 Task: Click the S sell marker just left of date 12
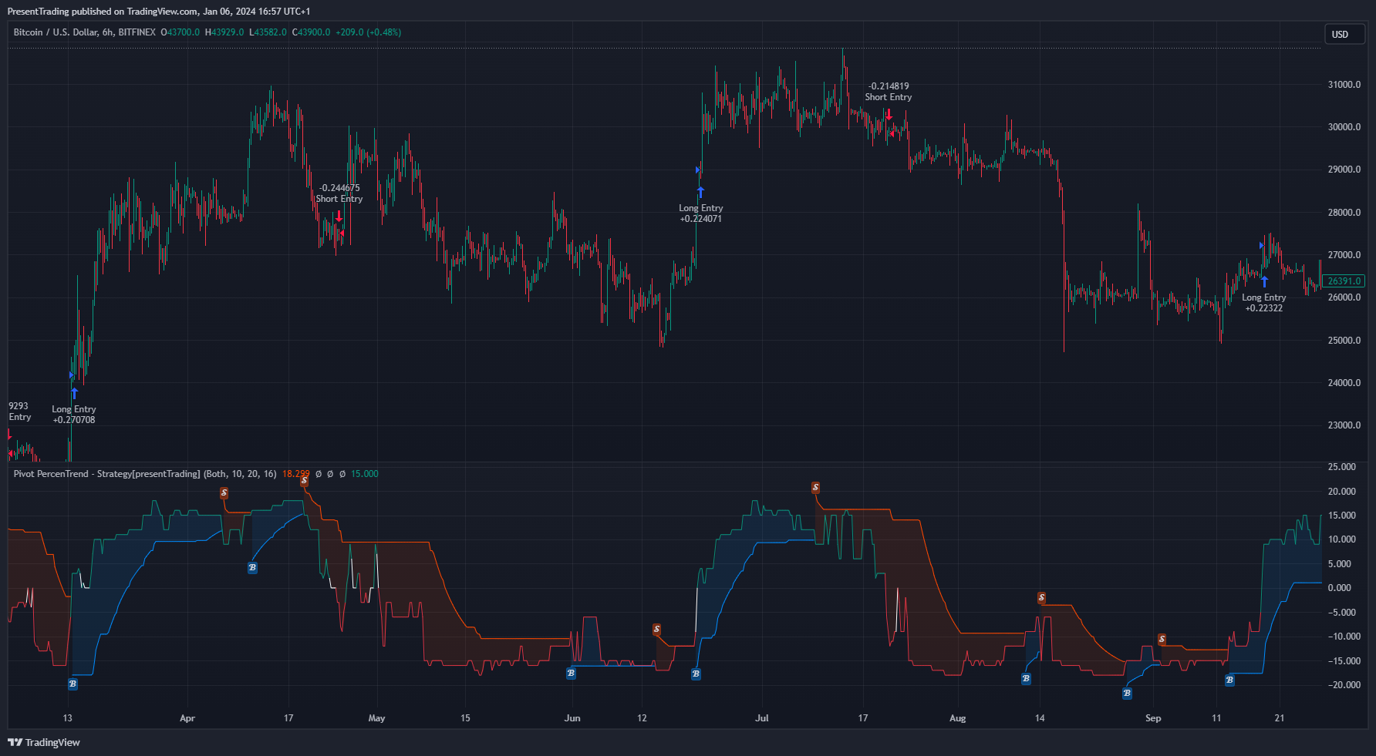[656, 630]
